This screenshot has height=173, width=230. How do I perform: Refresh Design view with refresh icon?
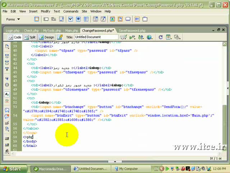click(161, 37)
